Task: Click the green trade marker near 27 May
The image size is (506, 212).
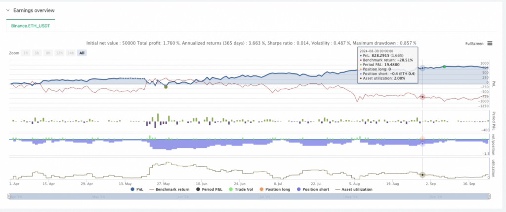Action: [166, 87]
